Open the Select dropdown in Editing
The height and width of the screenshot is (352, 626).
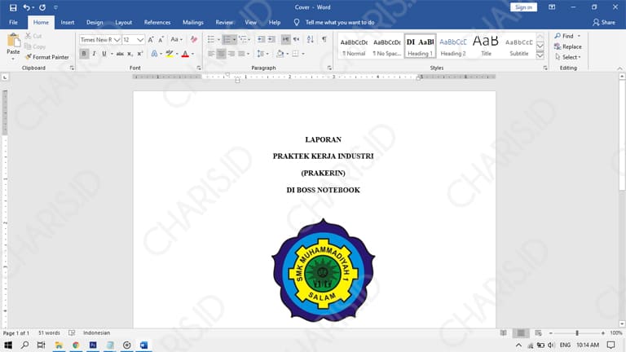567,57
